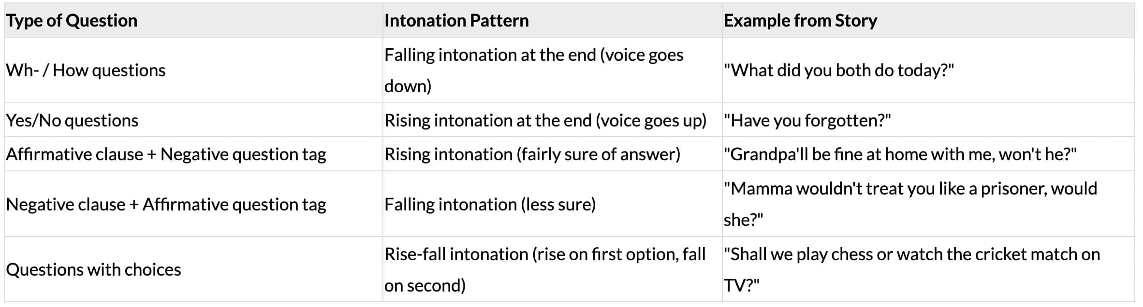Select the "What did you both do today?" example

pyautogui.click(x=839, y=70)
